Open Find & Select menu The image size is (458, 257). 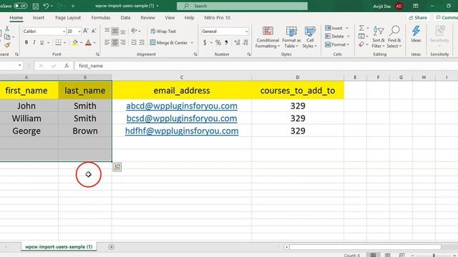tap(394, 37)
